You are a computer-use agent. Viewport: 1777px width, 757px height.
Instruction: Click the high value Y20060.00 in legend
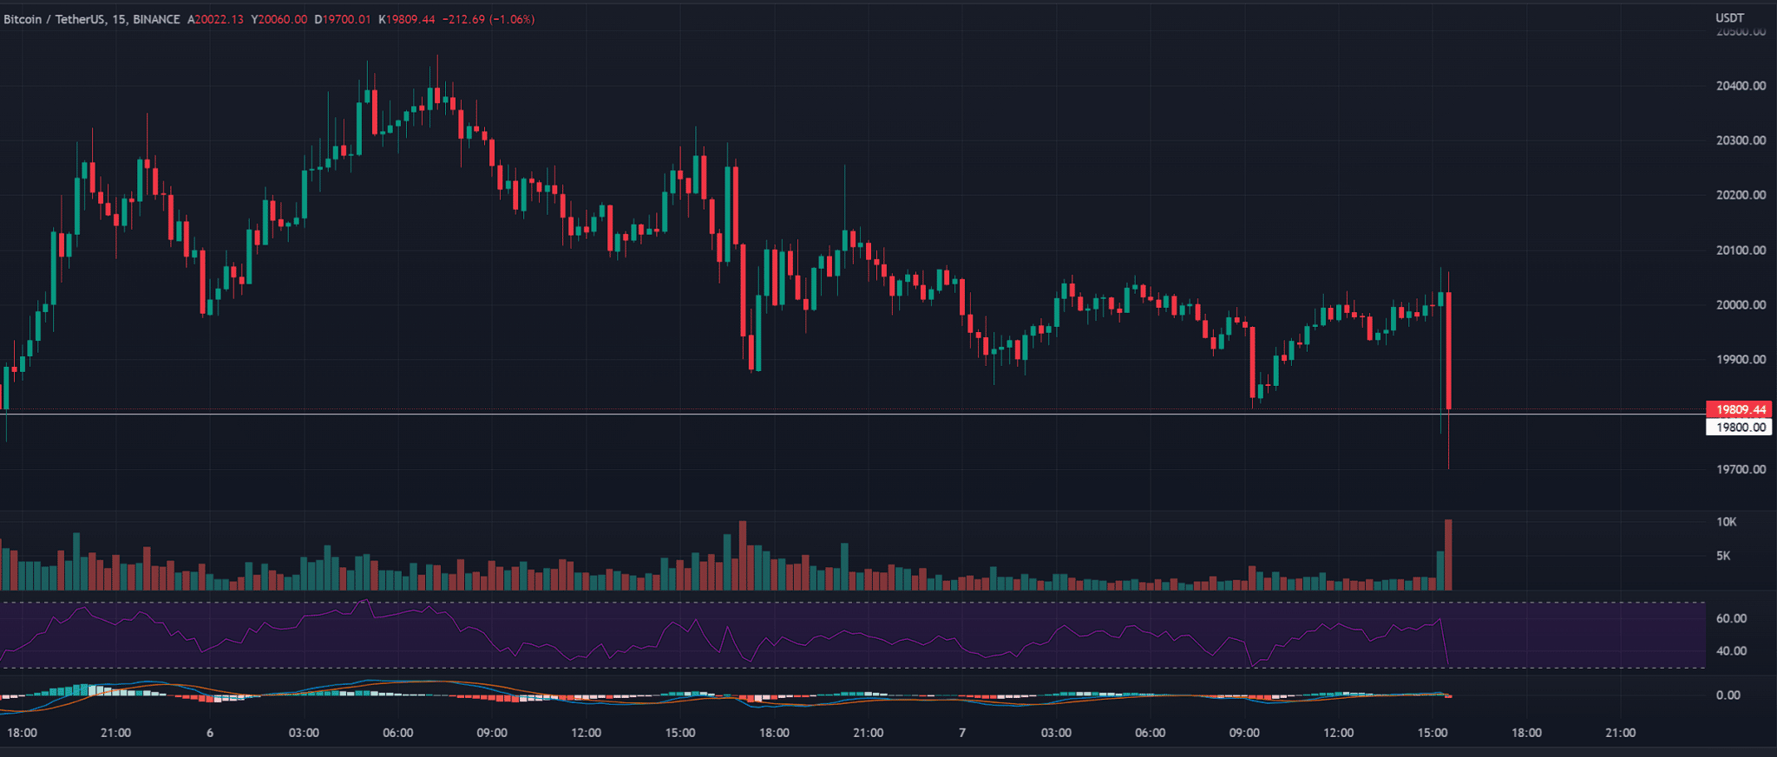coord(279,19)
